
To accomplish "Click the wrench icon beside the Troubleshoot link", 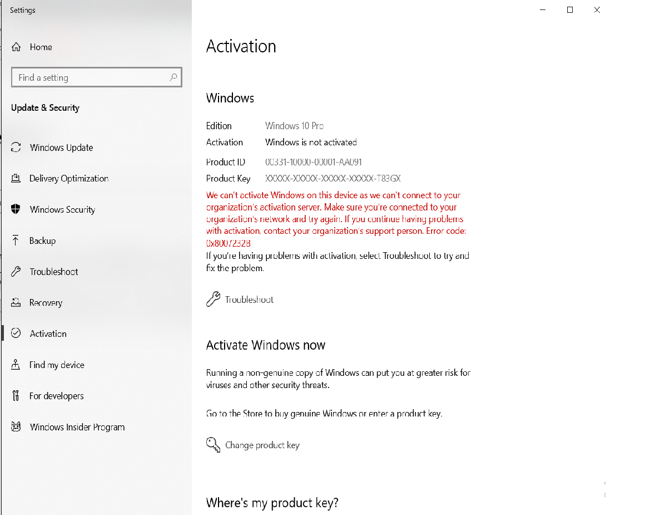I will (213, 299).
